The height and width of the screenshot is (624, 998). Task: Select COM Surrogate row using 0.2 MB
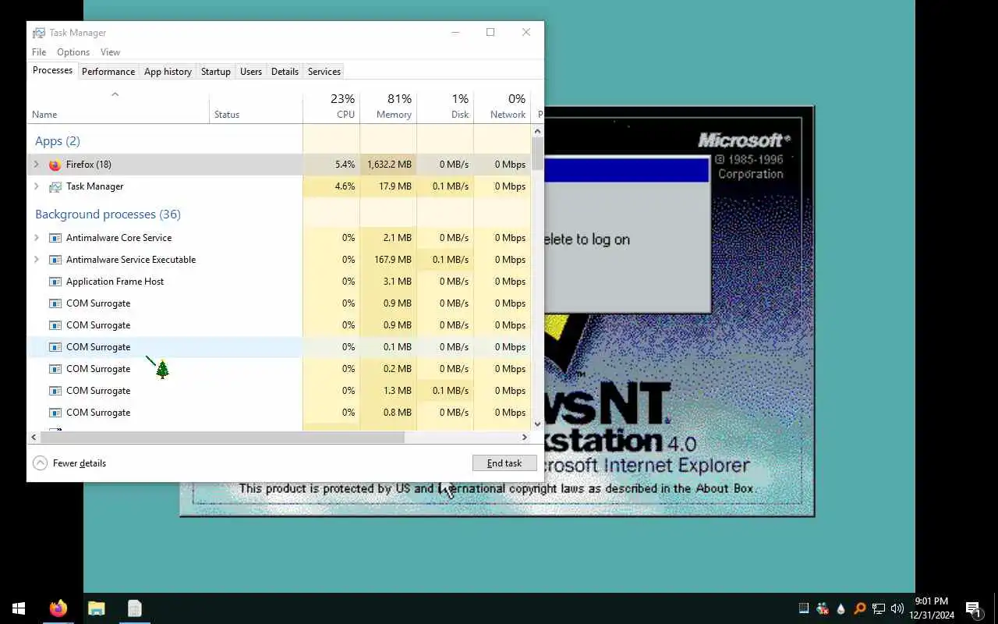coord(279,369)
